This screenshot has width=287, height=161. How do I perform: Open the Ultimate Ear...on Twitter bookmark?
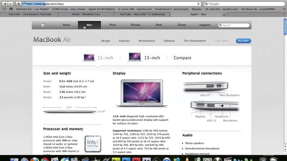tap(33, 9)
